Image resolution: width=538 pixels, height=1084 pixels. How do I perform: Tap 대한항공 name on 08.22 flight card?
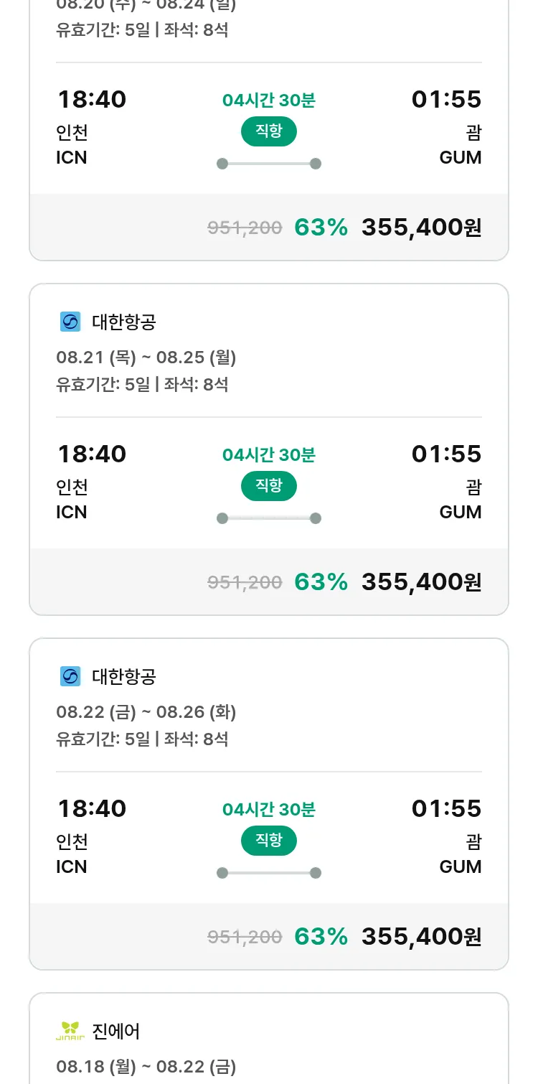click(x=124, y=676)
